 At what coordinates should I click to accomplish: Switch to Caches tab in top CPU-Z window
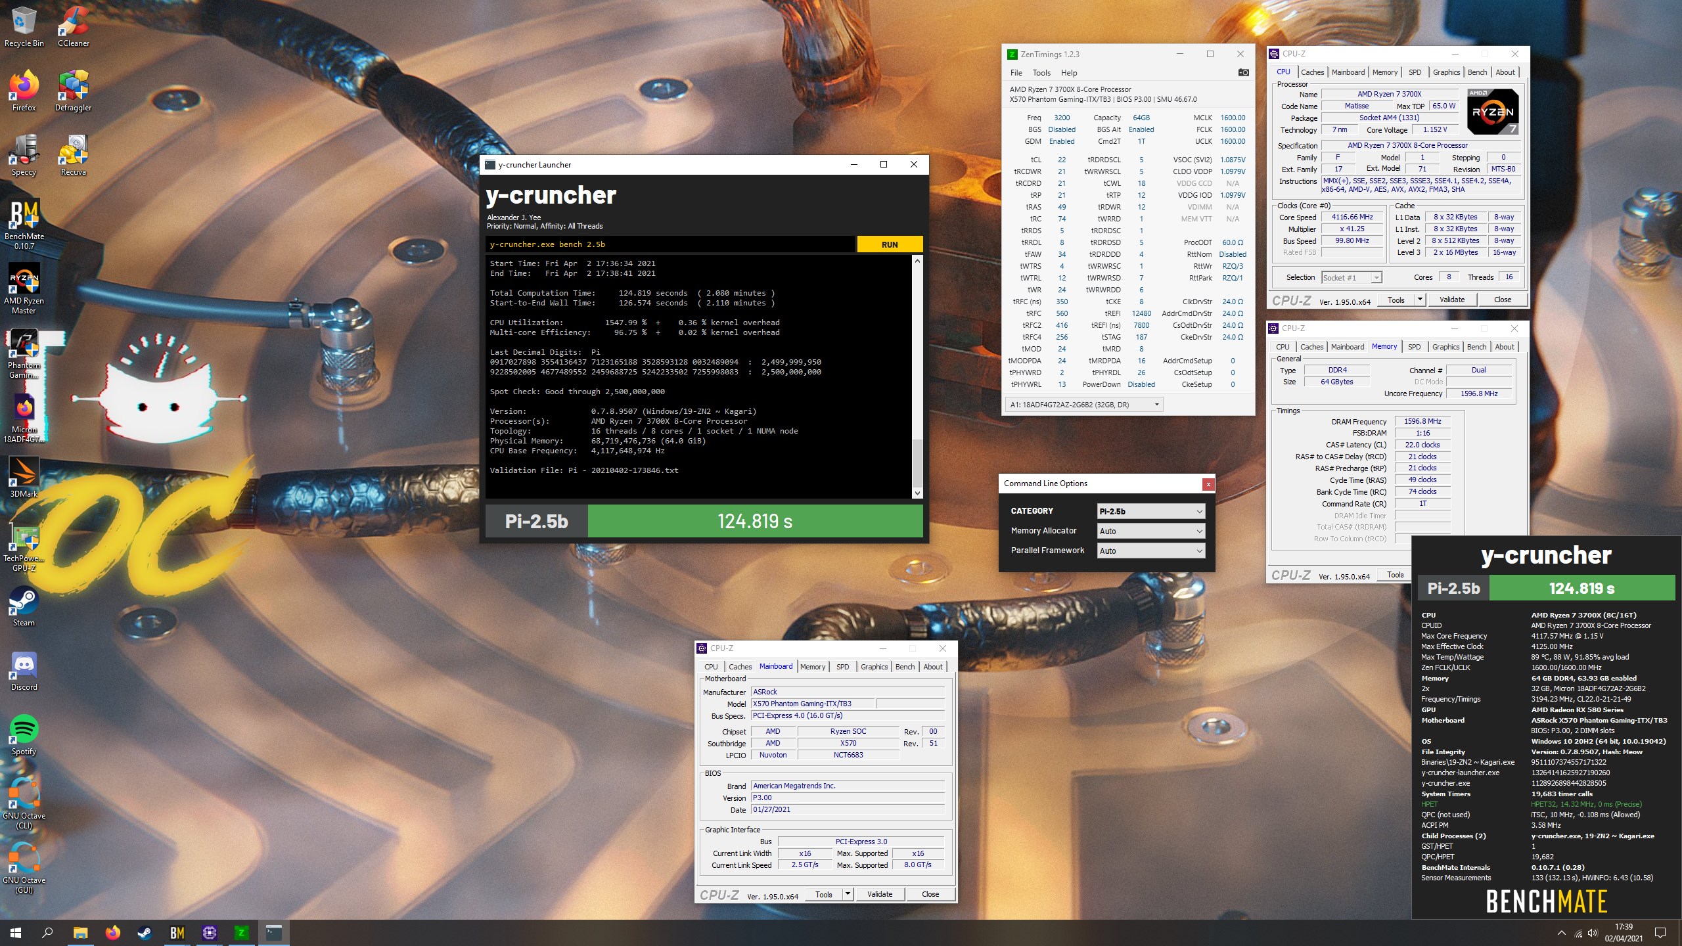click(x=1312, y=72)
